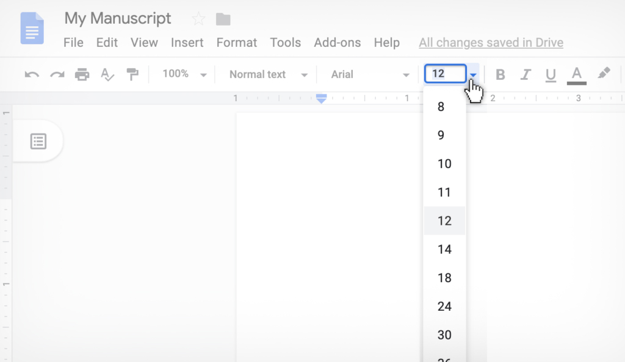Toggle underline formatting
This screenshot has width=625, height=362.
point(551,74)
